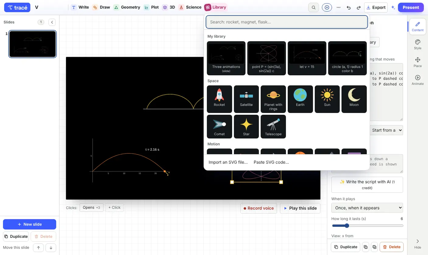Hide the right side panel

(418, 244)
